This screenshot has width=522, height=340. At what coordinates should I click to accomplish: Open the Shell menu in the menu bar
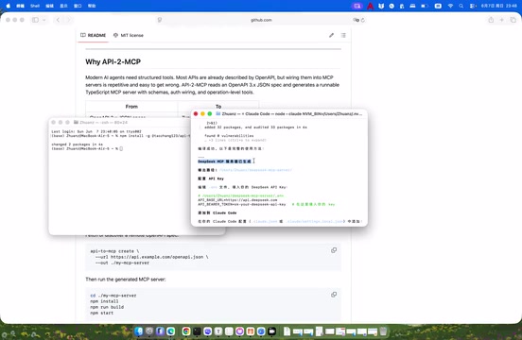pyautogui.click(x=35, y=6)
